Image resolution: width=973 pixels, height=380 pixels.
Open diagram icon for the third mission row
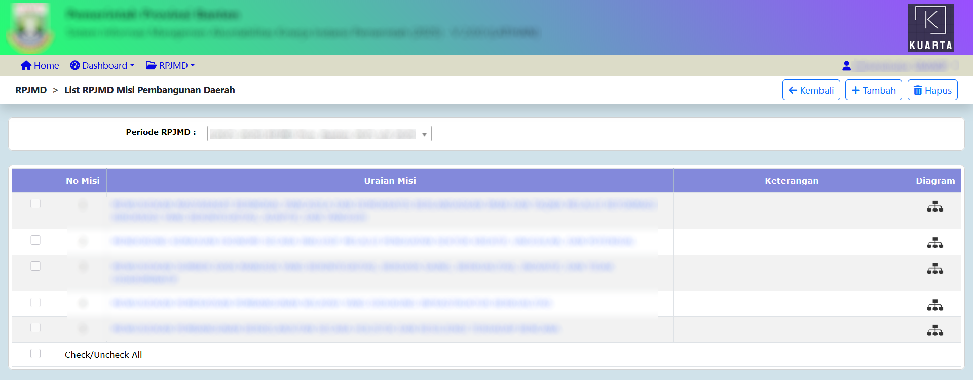coord(935,269)
